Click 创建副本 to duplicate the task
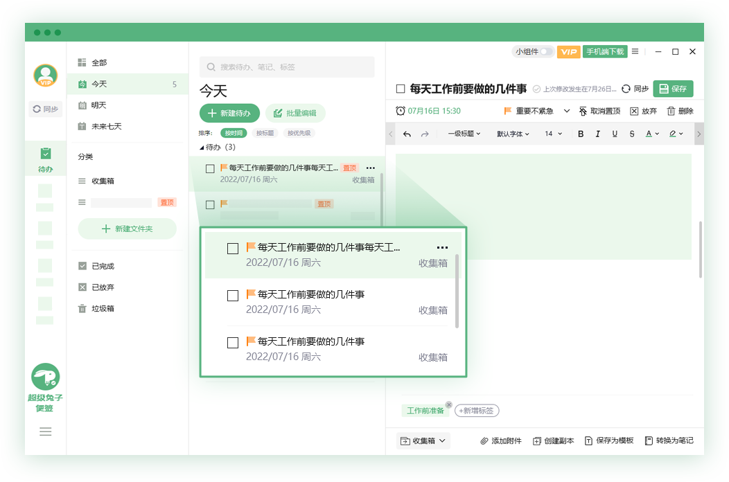This screenshot has height=482, width=729. pos(553,440)
